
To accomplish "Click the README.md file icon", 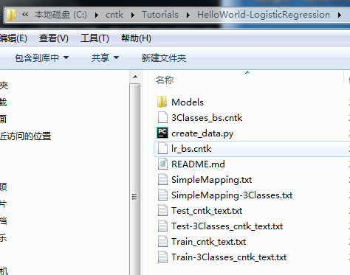I will coord(162,164).
